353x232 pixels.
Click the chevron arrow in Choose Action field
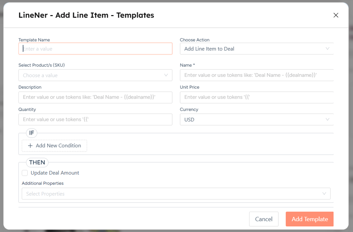(x=327, y=49)
